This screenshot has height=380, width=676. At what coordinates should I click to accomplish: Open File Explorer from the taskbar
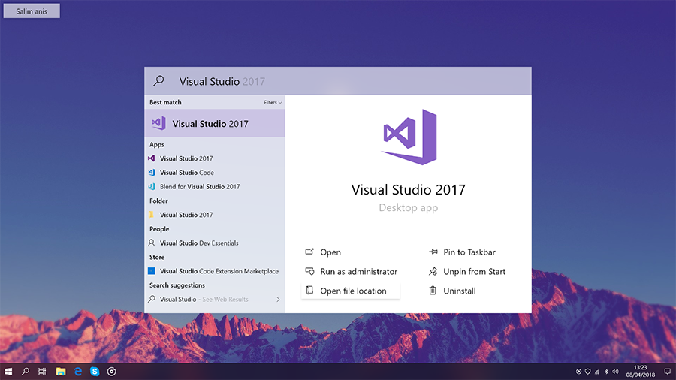(x=61, y=372)
